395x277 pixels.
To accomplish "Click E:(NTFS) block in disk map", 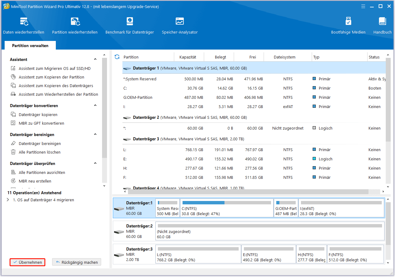I will click(269, 254).
